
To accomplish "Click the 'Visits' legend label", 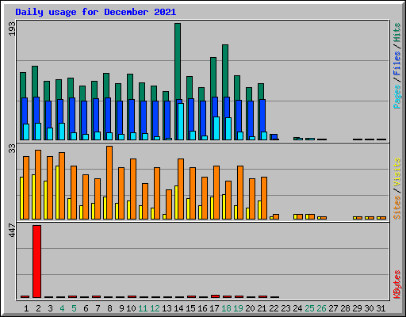I will click(397, 172).
